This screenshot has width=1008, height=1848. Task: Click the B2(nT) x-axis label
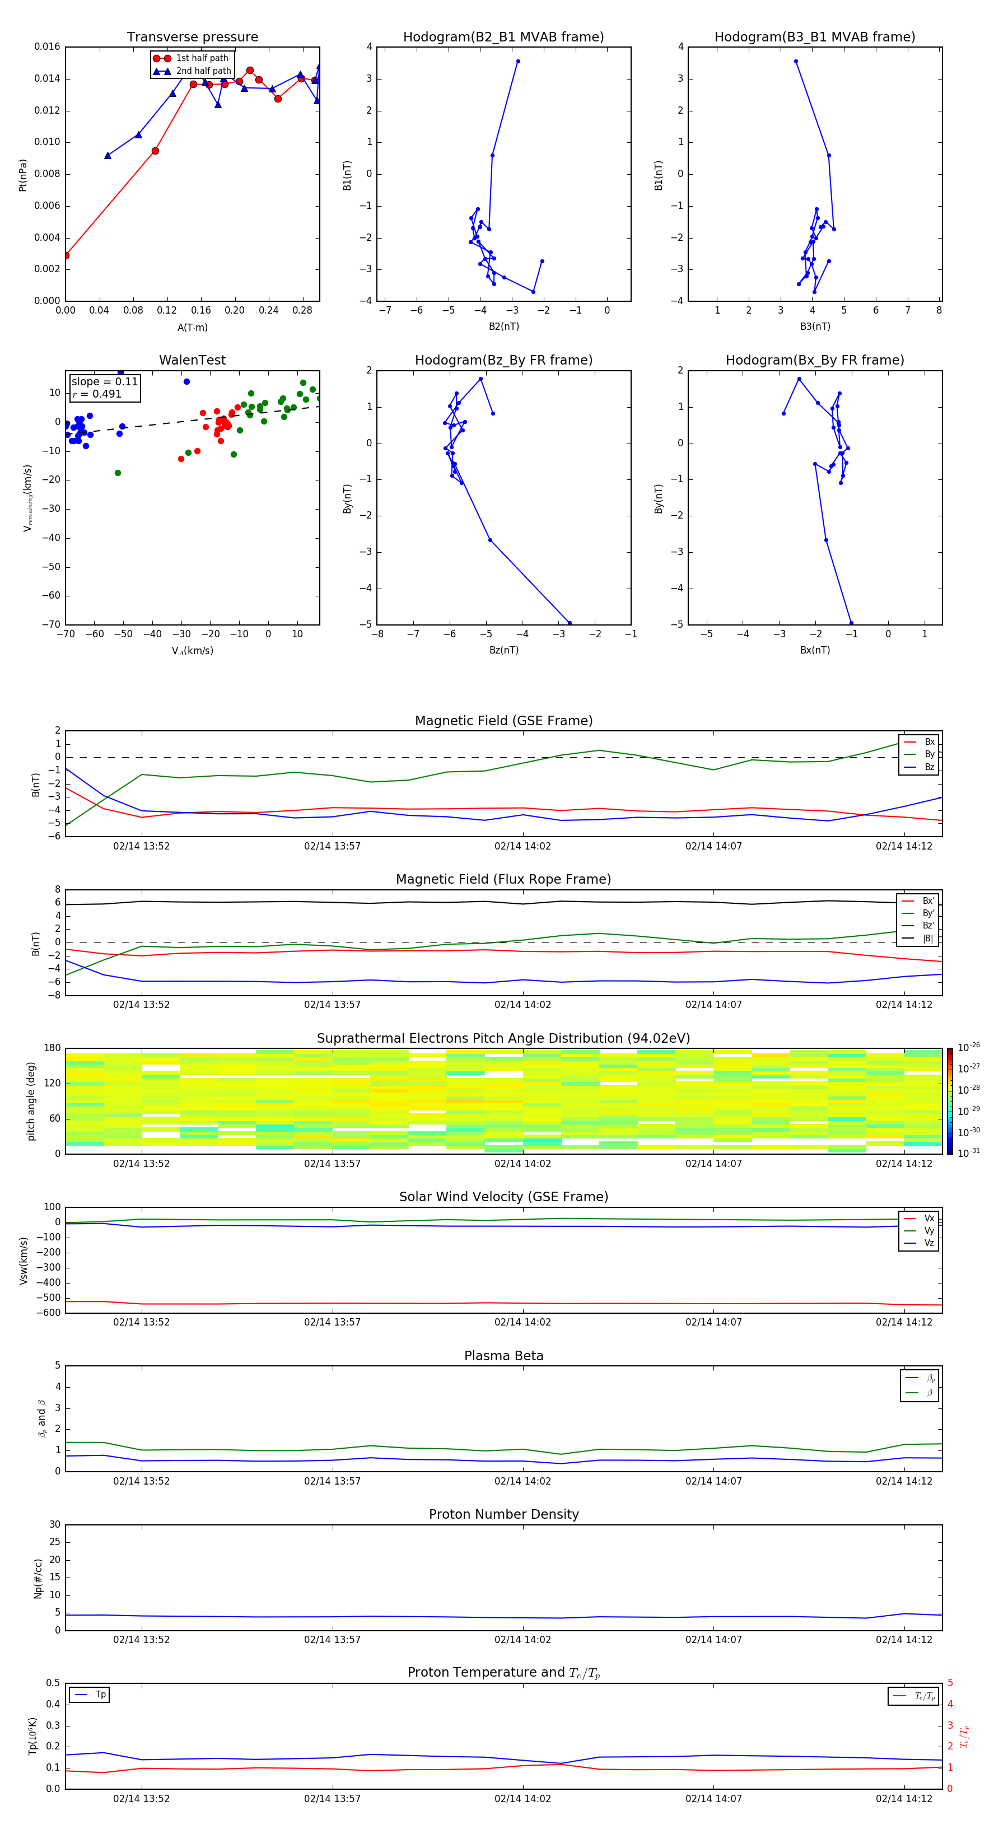(503, 326)
